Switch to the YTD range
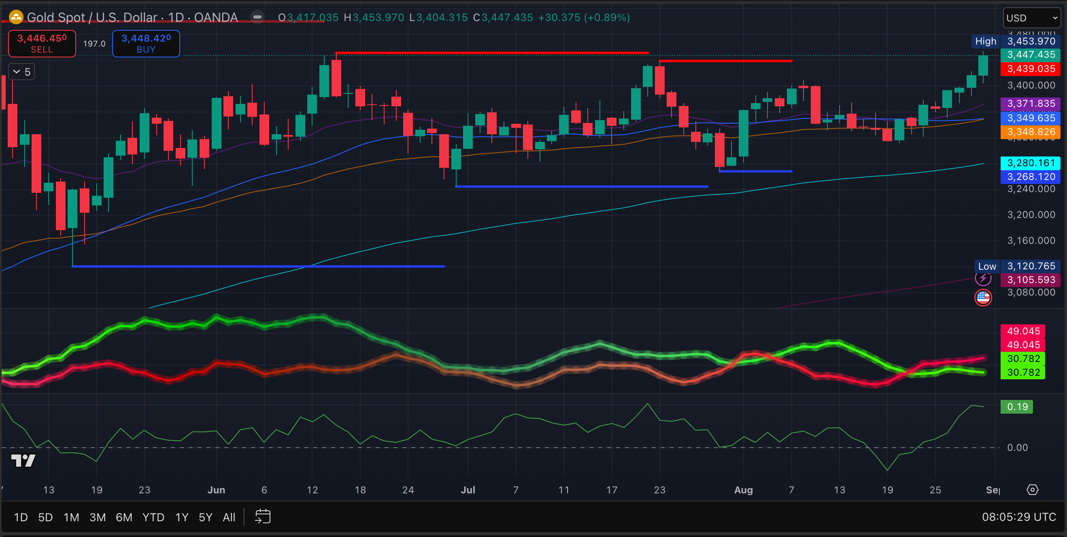 tap(153, 517)
